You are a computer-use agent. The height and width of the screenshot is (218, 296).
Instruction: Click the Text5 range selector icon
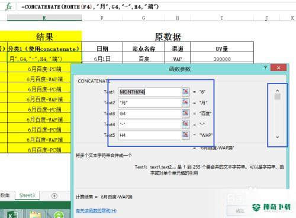click(185, 135)
